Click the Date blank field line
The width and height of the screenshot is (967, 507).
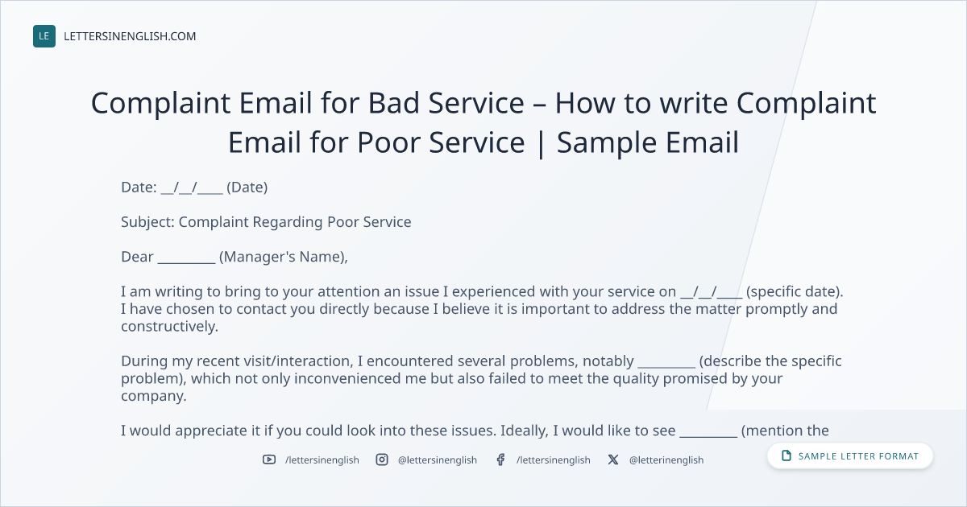pyautogui.click(x=192, y=188)
